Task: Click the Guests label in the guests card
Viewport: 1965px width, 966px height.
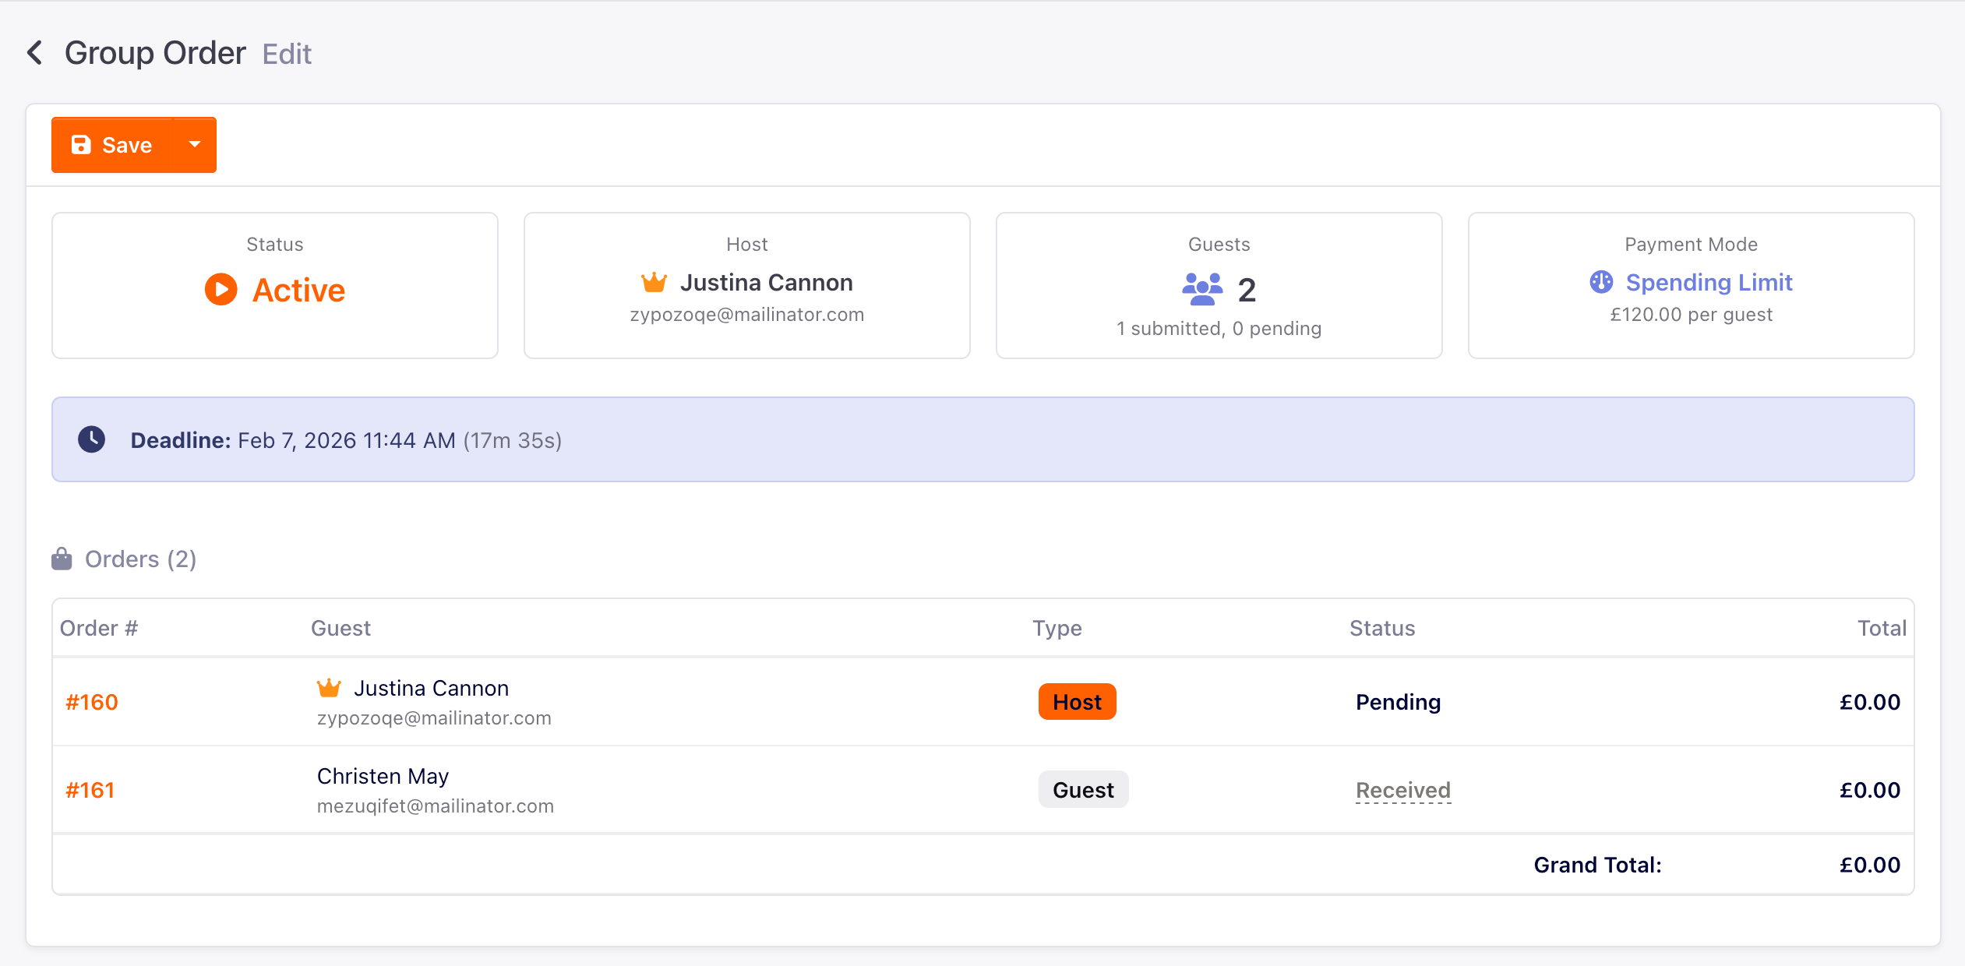Action: tap(1219, 245)
